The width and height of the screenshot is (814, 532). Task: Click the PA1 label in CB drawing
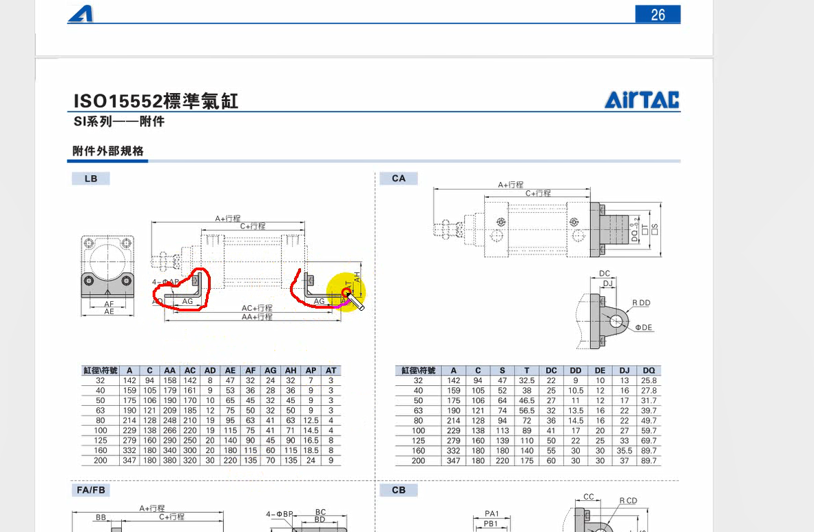pos(492,514)
